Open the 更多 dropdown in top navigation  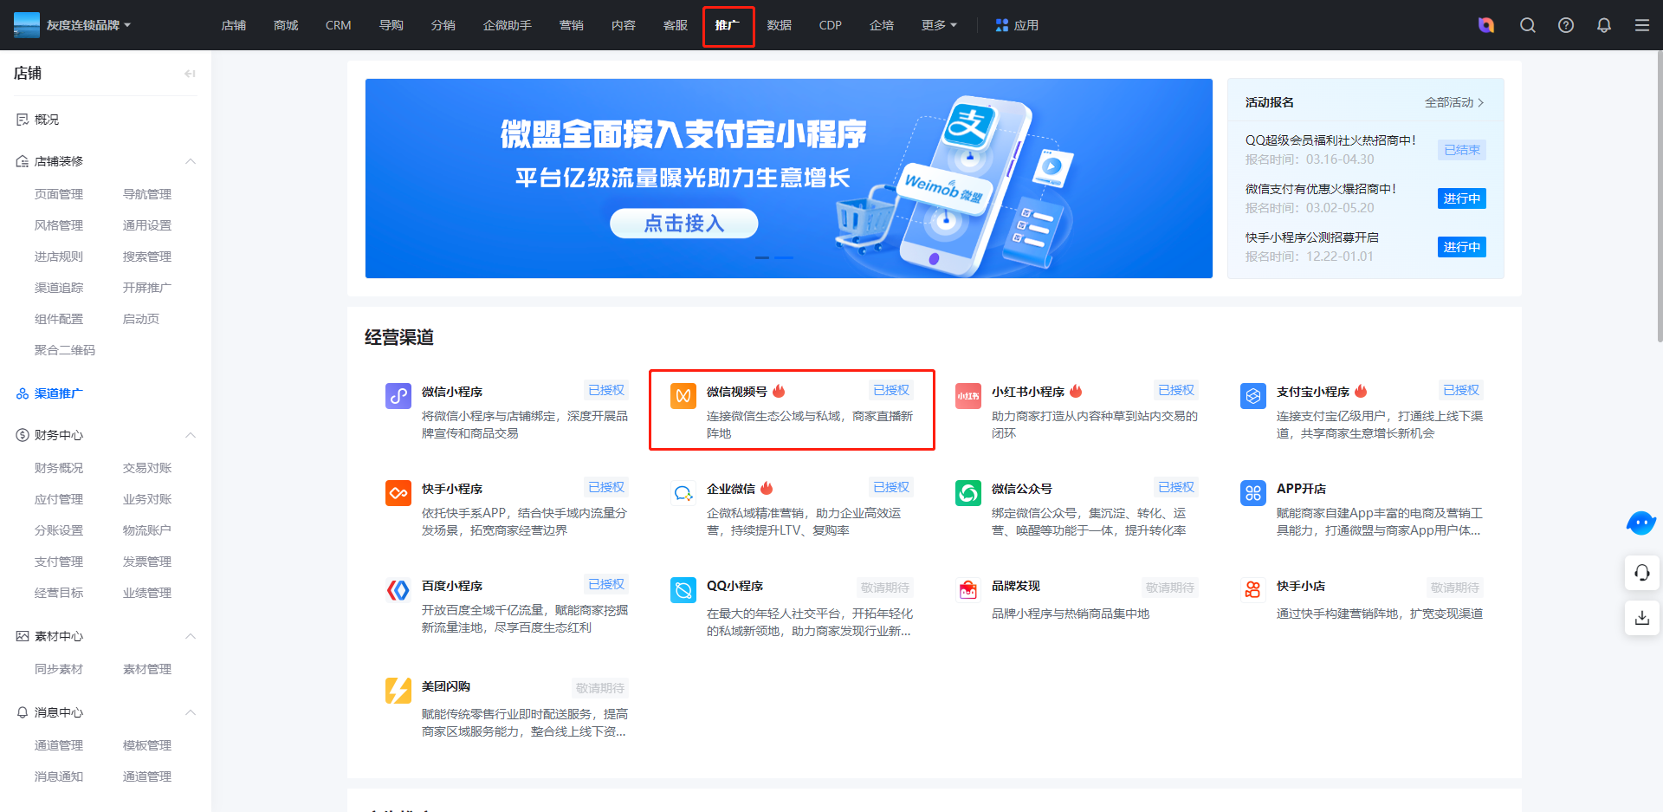coord(939,25)
